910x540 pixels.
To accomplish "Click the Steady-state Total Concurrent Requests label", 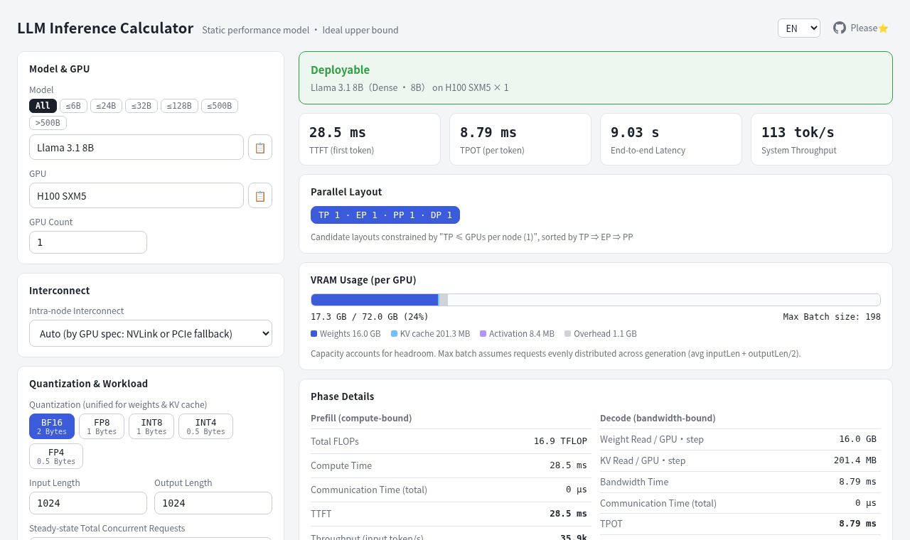I will tap(107, 529).
